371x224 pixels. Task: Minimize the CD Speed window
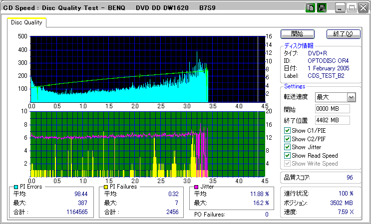341,7
